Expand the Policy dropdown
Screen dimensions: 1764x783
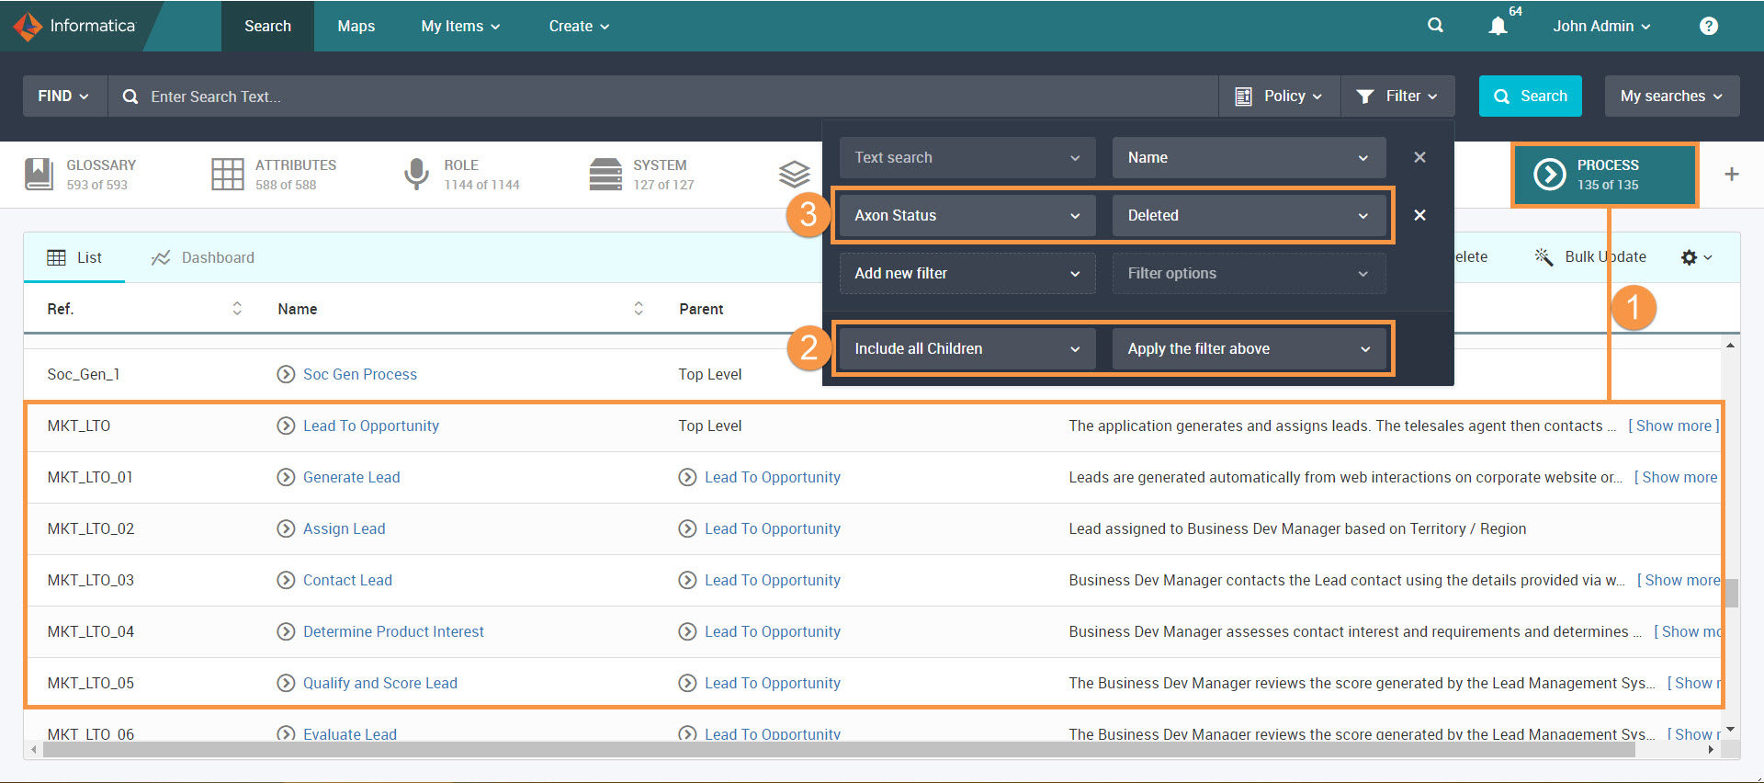[x=1279, y=96]
